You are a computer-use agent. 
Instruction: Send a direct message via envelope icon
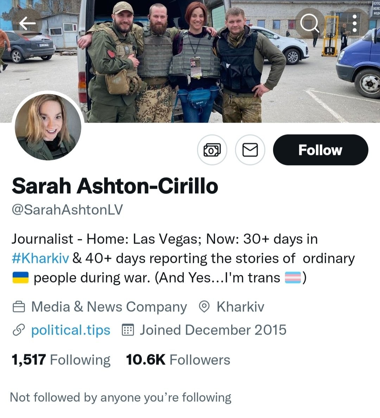(x=250, y=150)
